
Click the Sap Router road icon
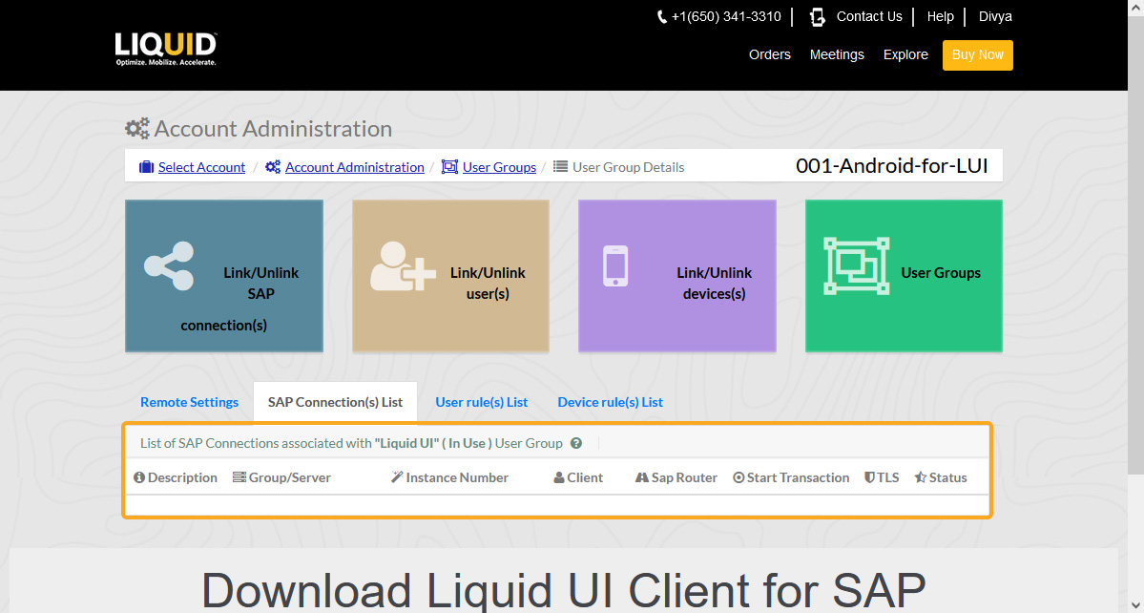click(642, 478)
